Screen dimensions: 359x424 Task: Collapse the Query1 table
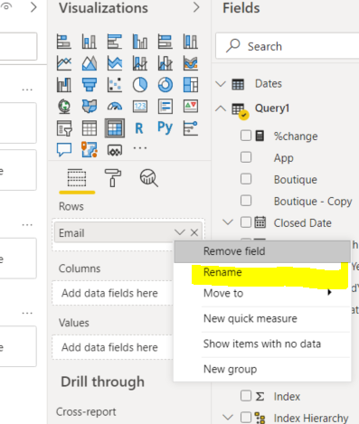[221, 108]
